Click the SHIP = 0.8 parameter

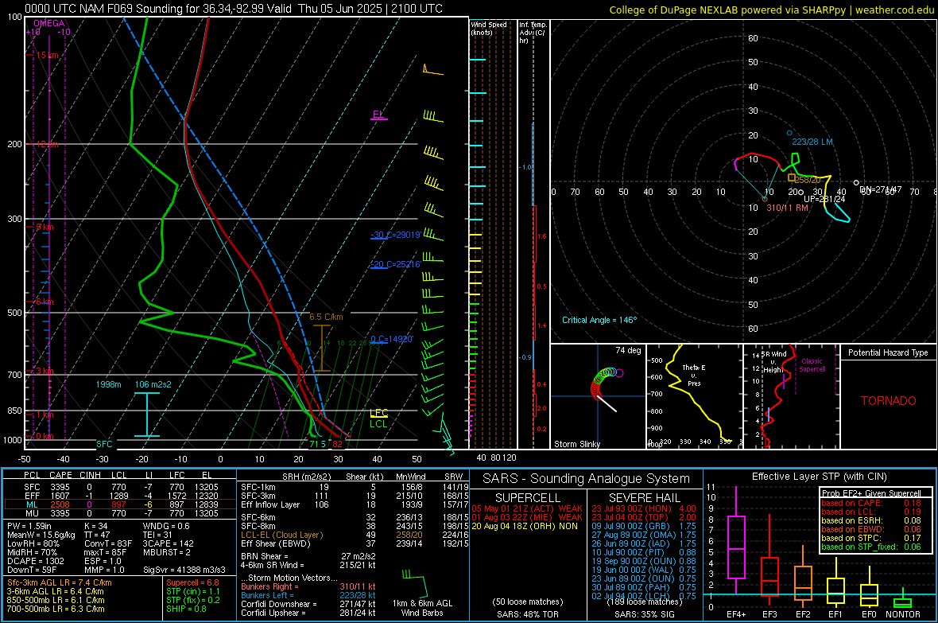tap(186, 609)
